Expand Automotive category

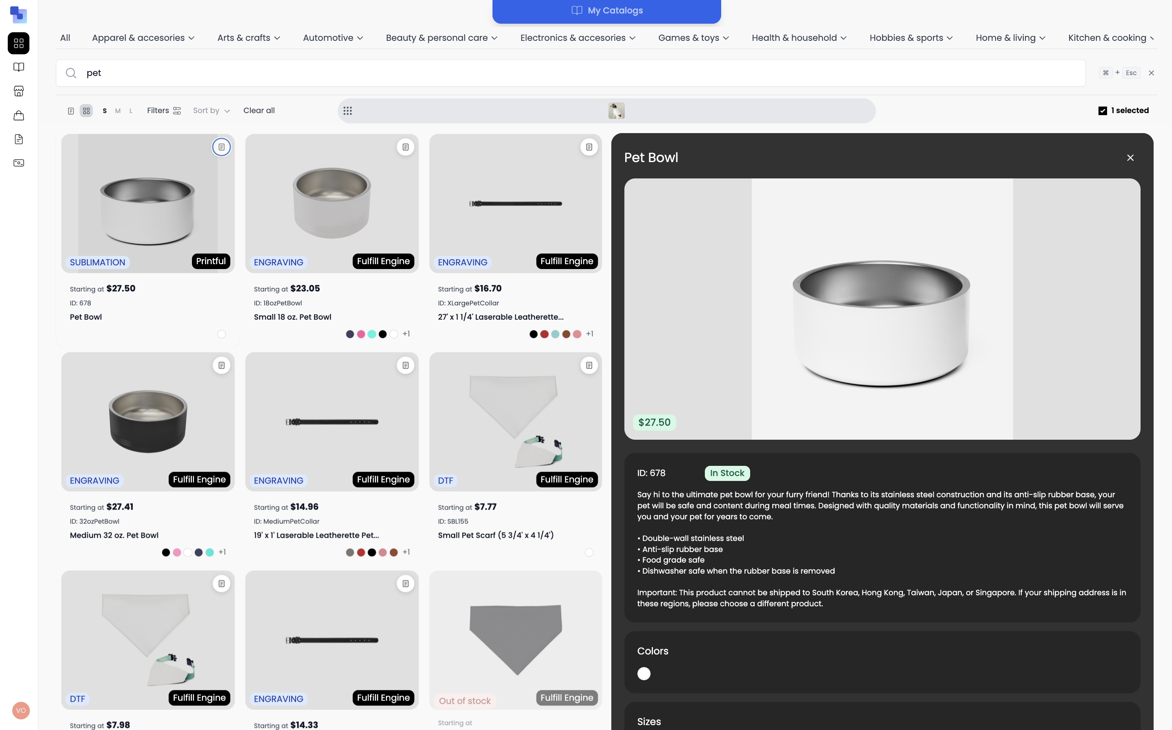(333, 38)
